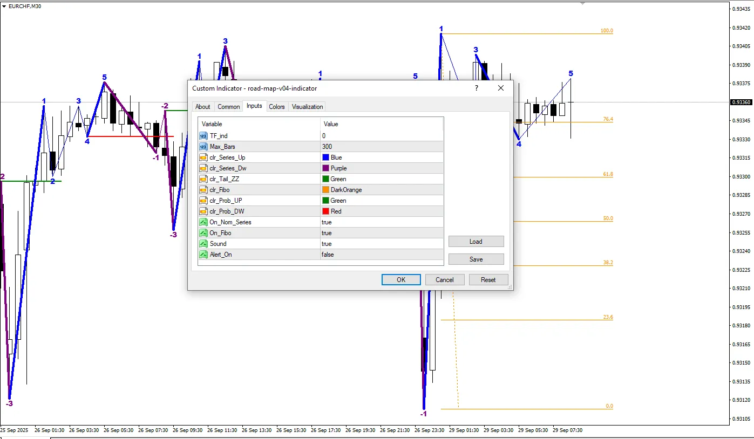Select the On_Nom_Series variable name
The height and width of the screenshot is (439, 754).
click(230, 222)
